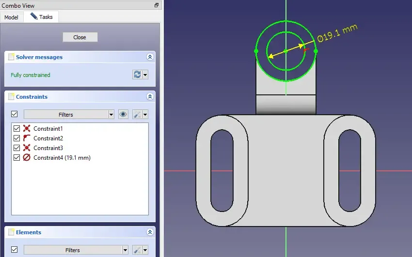
Task: Open the Constraints Filters dropdown
Action: click(69, 114)
